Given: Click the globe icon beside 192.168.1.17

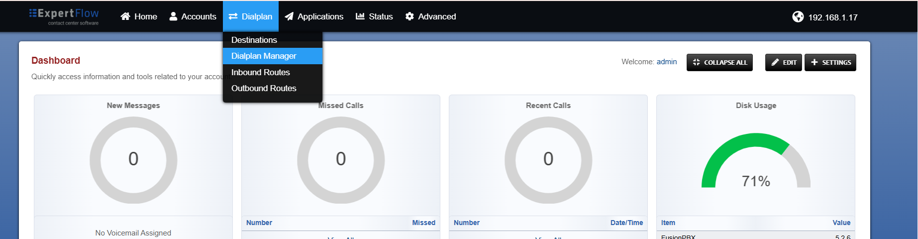Looking at the screenshot, I should pos(798,17).
